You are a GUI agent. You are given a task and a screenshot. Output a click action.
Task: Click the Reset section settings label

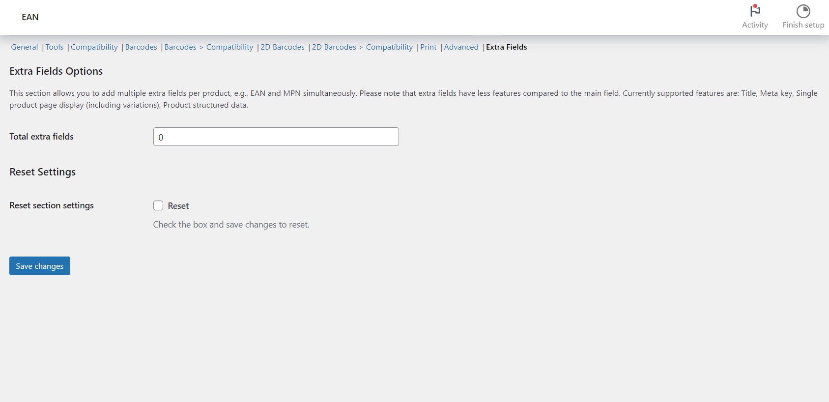(x=52, y=205)
